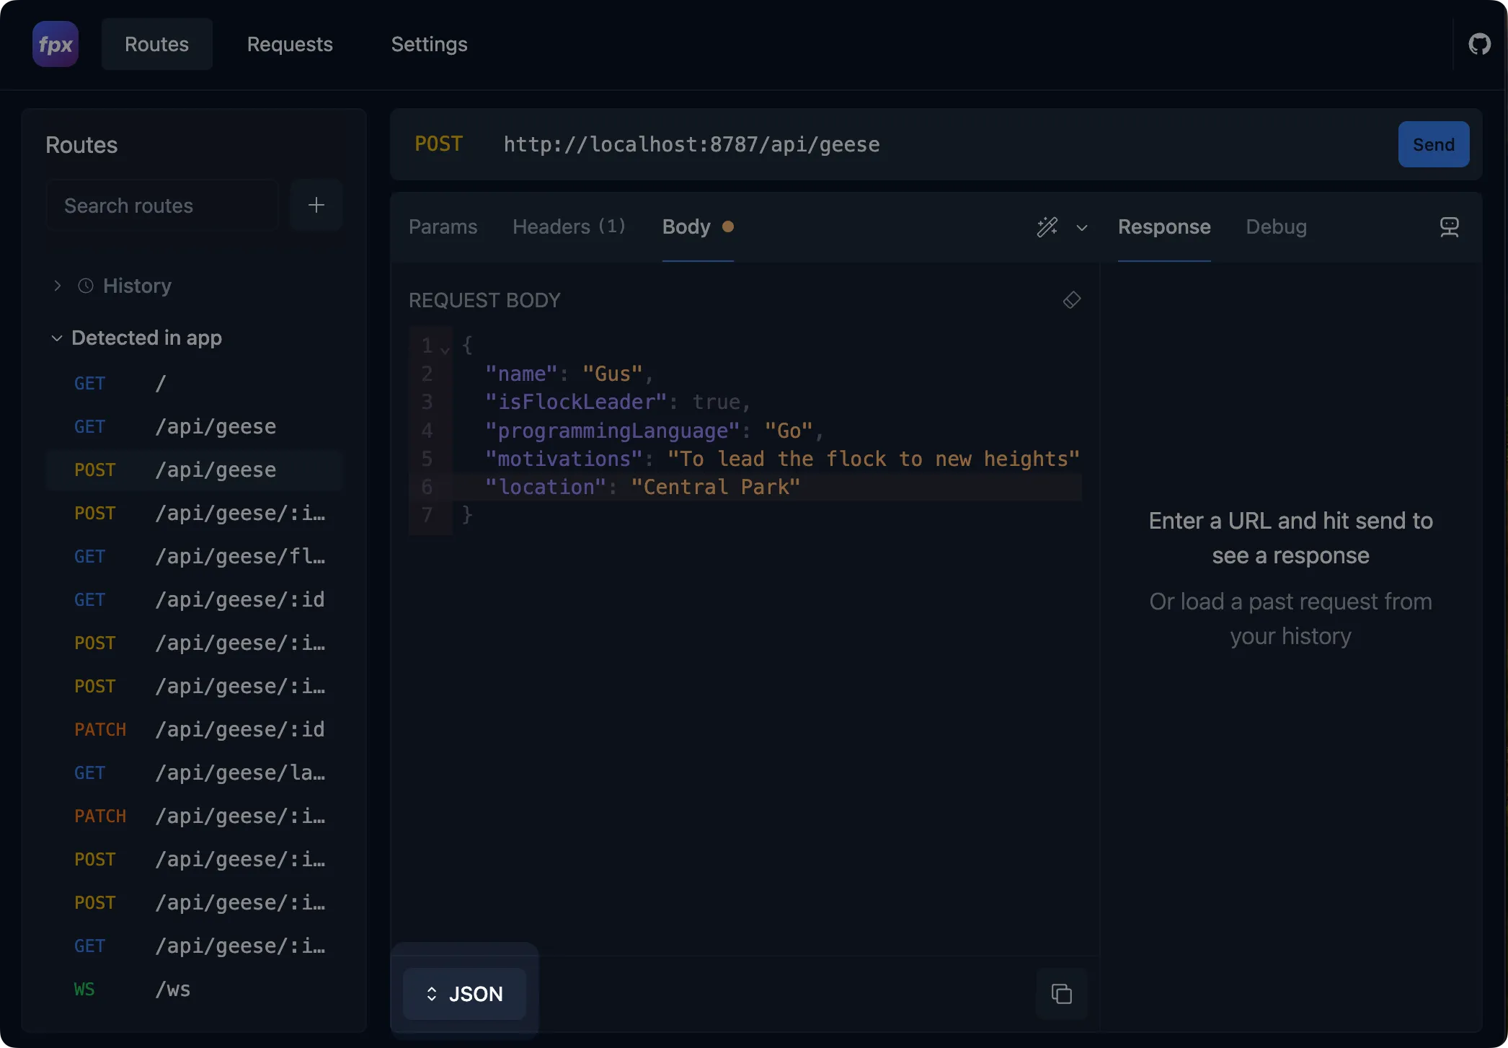Image resolution: width=1508 pixels, height=1048 pixels.
Task: Select the WS /ws route
Action: [193, 990]
